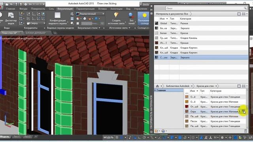Toggle the Положение солнца sun button
Image resolution: width=253 pixels, height=142 pixels.
[144, 19]
